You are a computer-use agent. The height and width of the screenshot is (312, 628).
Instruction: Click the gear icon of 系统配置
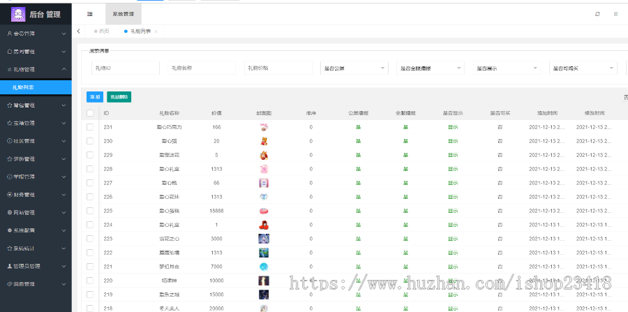point(10,230)
